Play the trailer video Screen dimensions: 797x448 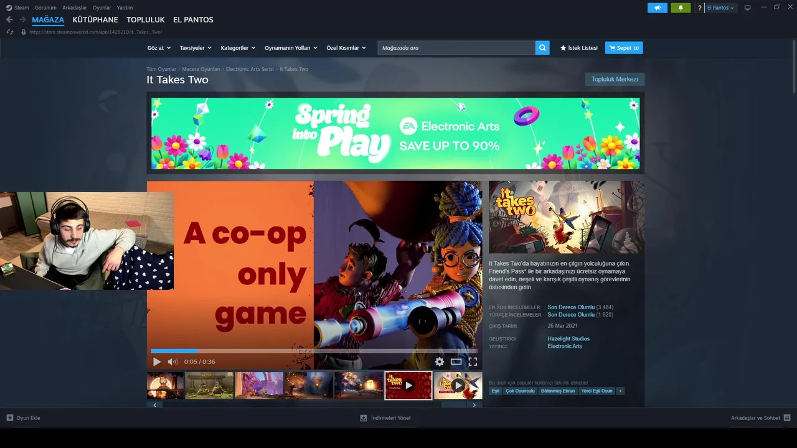click(157, 362)
